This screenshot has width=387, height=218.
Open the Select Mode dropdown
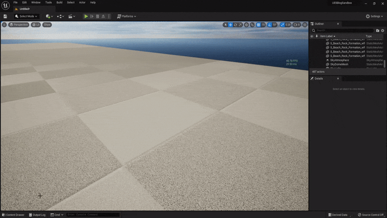(26, 16)
